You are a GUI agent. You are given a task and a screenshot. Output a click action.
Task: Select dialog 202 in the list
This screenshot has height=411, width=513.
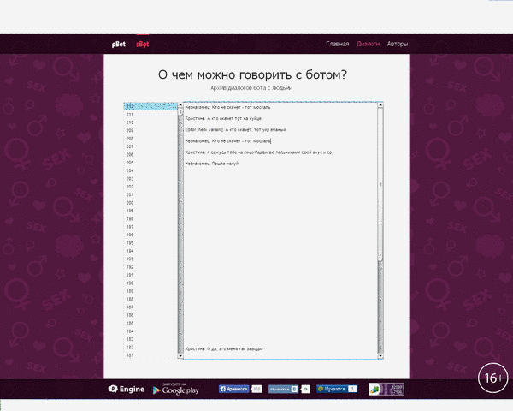click(x=150, y=187)
